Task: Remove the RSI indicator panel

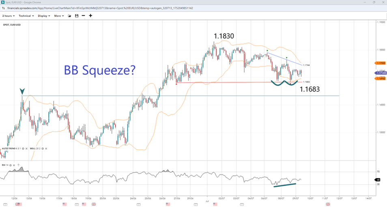Action: click(x=15, y=165)
